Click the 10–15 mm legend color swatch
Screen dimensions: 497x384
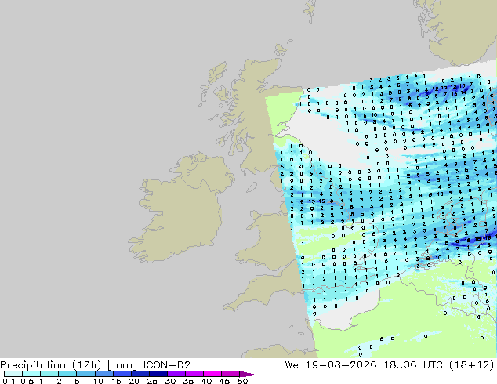pos(103,374)
